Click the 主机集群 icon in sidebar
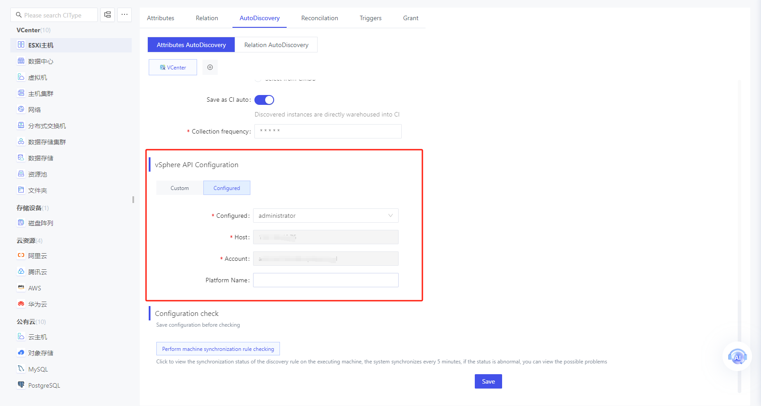This screenshot has height=406, width=761. 21,93
